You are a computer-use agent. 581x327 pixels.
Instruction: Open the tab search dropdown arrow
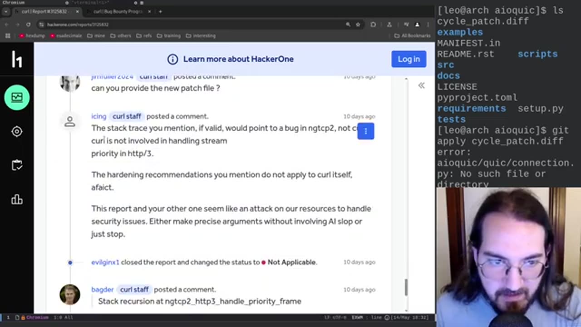pos(6,11)
